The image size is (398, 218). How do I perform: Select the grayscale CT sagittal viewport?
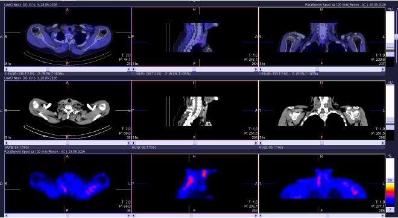point(195,110)
